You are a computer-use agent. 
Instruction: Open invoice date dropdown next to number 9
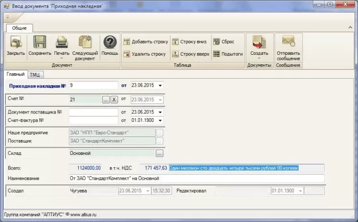click(160, 85)
